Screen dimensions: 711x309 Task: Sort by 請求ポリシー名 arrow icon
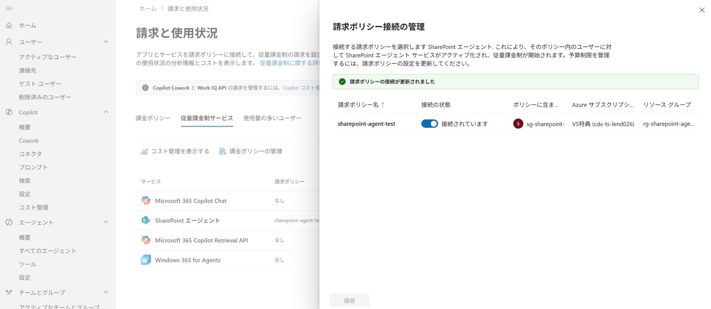click(x=383, y=105)
